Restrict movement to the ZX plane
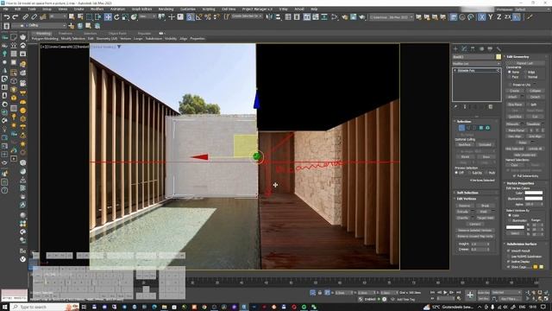The width and height of the screenshot is (552, 311). [x=507, y=17]
